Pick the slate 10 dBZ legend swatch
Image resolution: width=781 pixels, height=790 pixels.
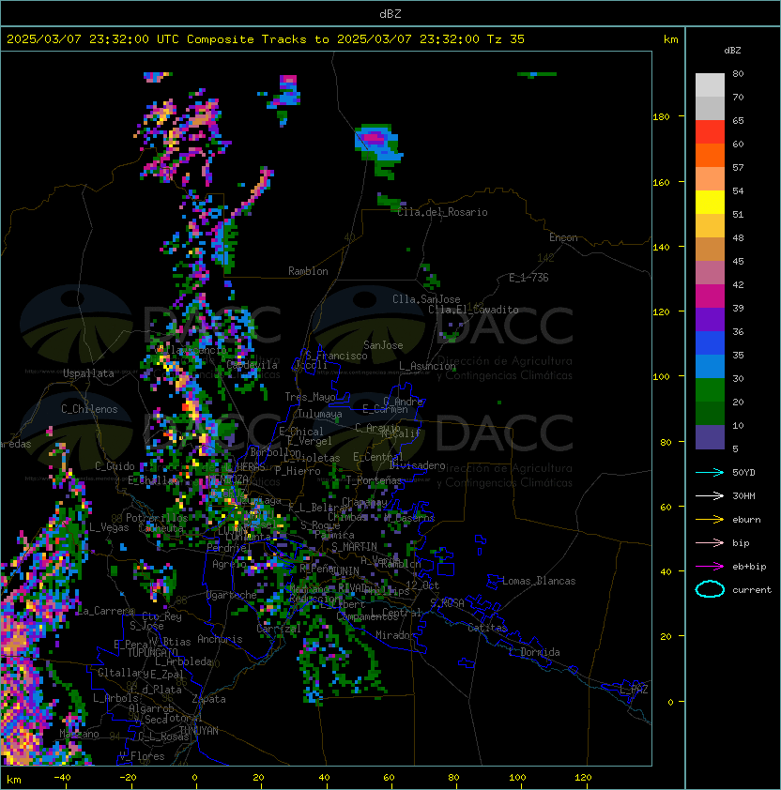pyautogui.click(x=710, y=437)
